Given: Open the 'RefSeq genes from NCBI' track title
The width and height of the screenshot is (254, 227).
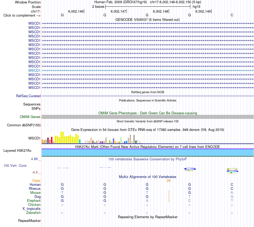Looking at the screenshot, I should [x=148, y=92].
